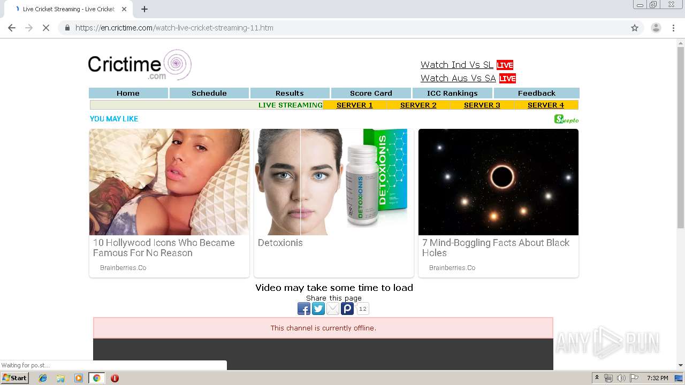This screenshot has width=685, height=385.
Task: Open Windows Explorer folder taskbar icon
Action: (60, 378)
